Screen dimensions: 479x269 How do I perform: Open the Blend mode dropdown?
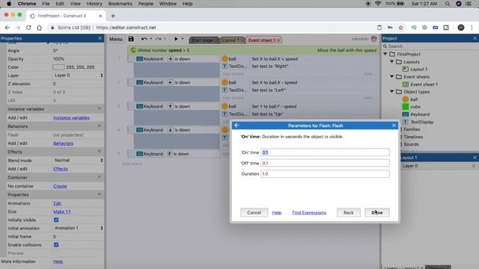pos(78,161)
